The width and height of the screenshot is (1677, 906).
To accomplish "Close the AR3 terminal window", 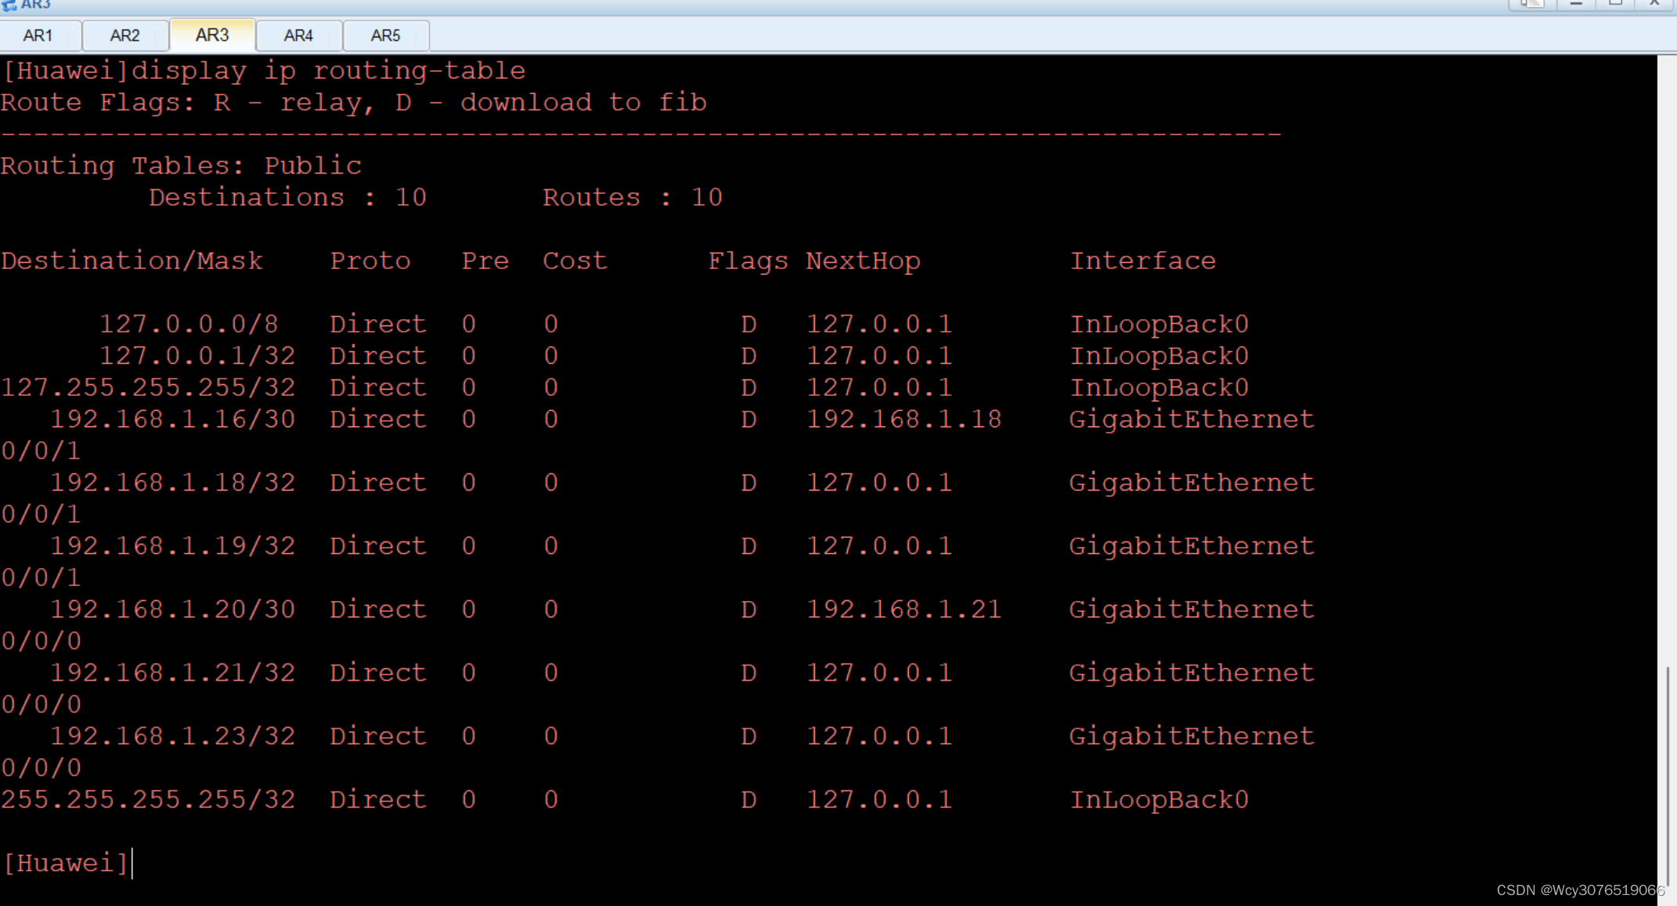I will tap(1654, 4).
